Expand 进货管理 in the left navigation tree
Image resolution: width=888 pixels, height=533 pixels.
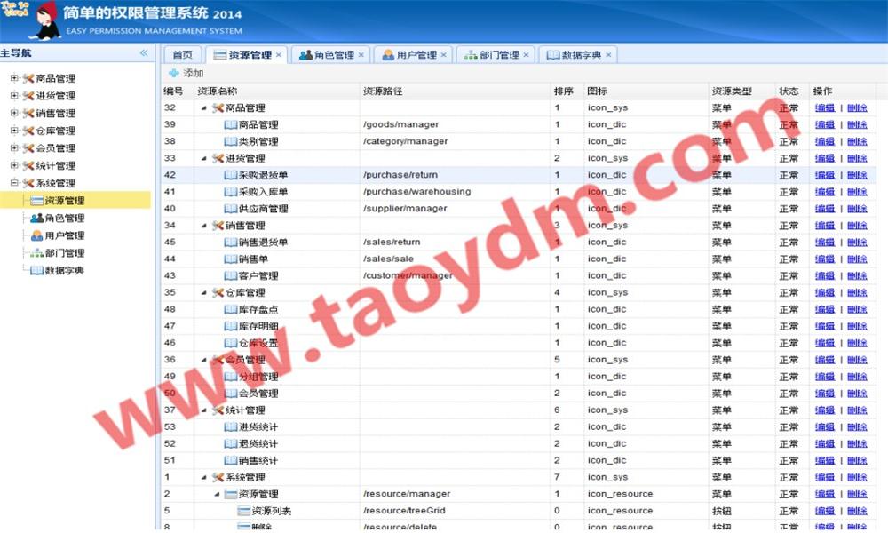point(14,96)
